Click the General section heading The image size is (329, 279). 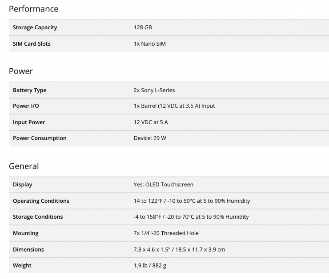24,166
